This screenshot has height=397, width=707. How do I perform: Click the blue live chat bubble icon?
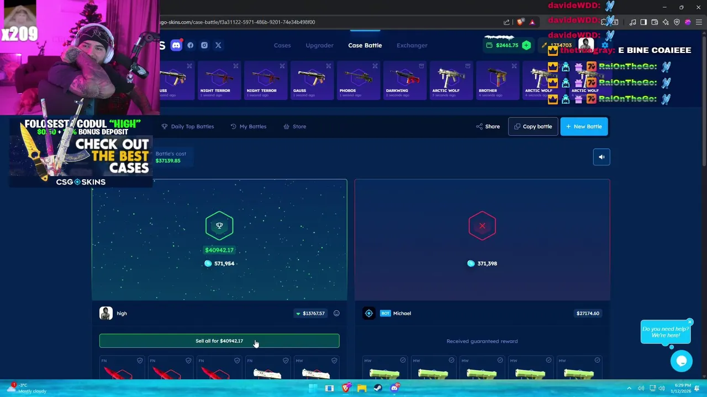(682, 361)
